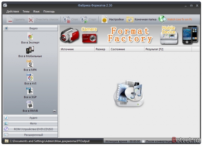Maximize the Фабрика Форматов window
This screenshot has height=146, width=202.
191,5
